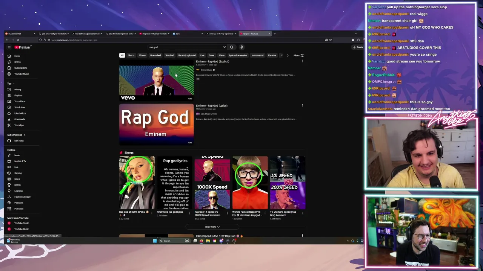Open the Watch later list
The height and width of the screenshot is (271, 483).
(20, 107)
